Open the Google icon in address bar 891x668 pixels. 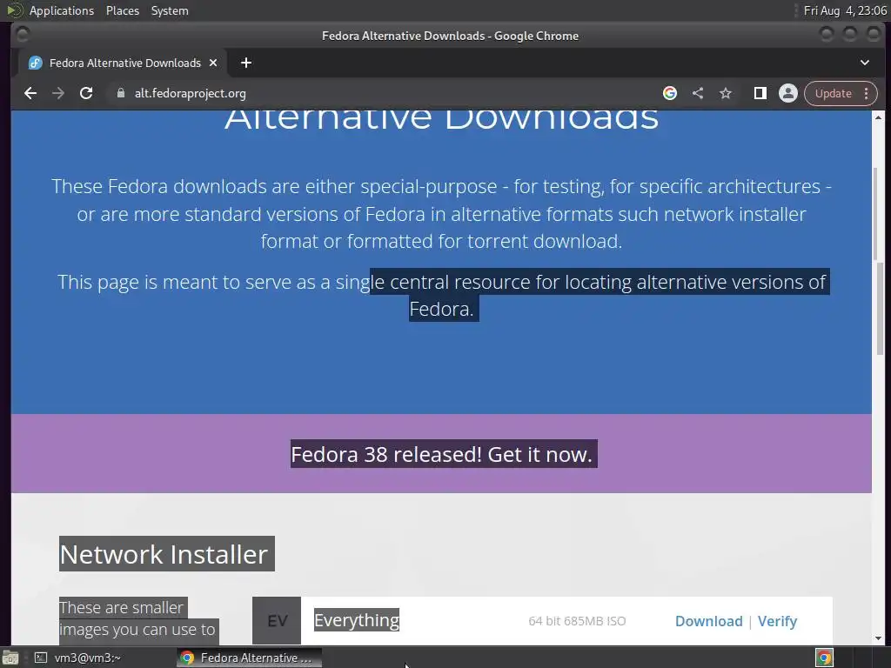670,93
